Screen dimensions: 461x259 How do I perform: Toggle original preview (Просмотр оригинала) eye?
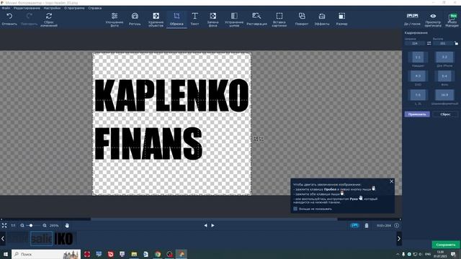(x=433, y=19)
